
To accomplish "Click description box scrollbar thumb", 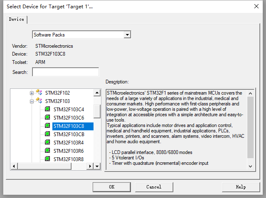I will coord(250,127).
